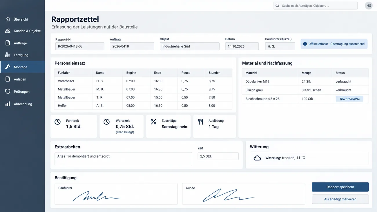The image size is (377, 212).
Task: Click the Rapport speichern button
Action: (340, 187)
